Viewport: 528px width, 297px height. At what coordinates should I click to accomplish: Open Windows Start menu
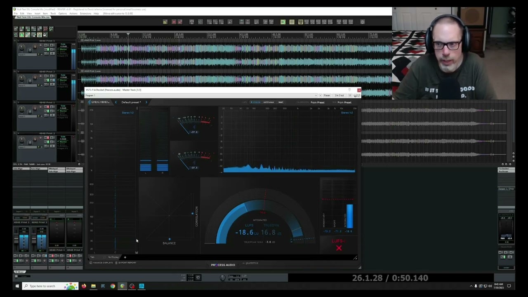pos(17,286)
